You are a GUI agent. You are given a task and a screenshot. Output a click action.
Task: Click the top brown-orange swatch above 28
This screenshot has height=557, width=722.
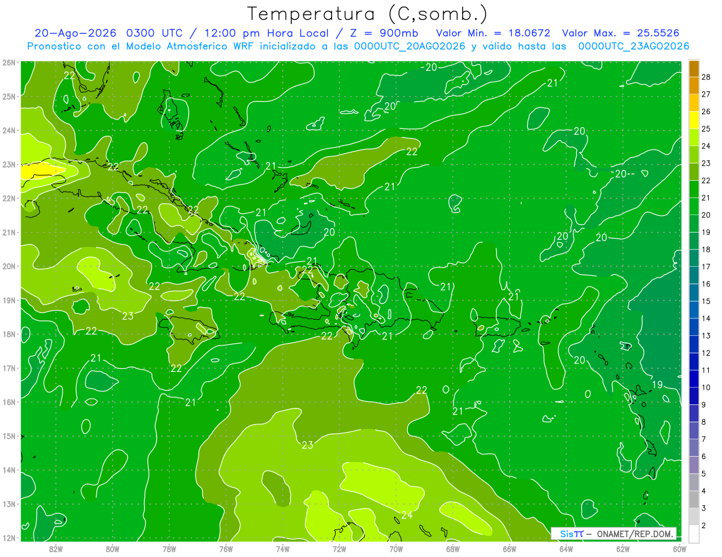694,68
